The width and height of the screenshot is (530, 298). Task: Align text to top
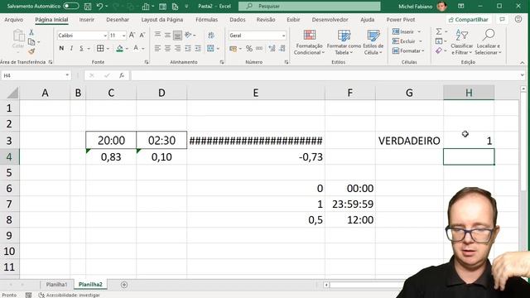click(157, 35)
